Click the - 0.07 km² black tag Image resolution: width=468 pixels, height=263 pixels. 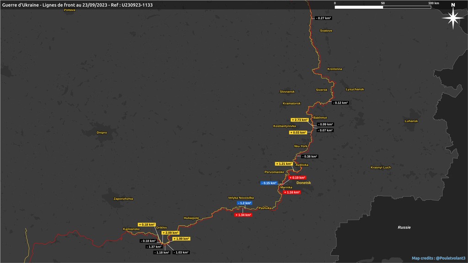pyautogui.click(x=325, y=130)
